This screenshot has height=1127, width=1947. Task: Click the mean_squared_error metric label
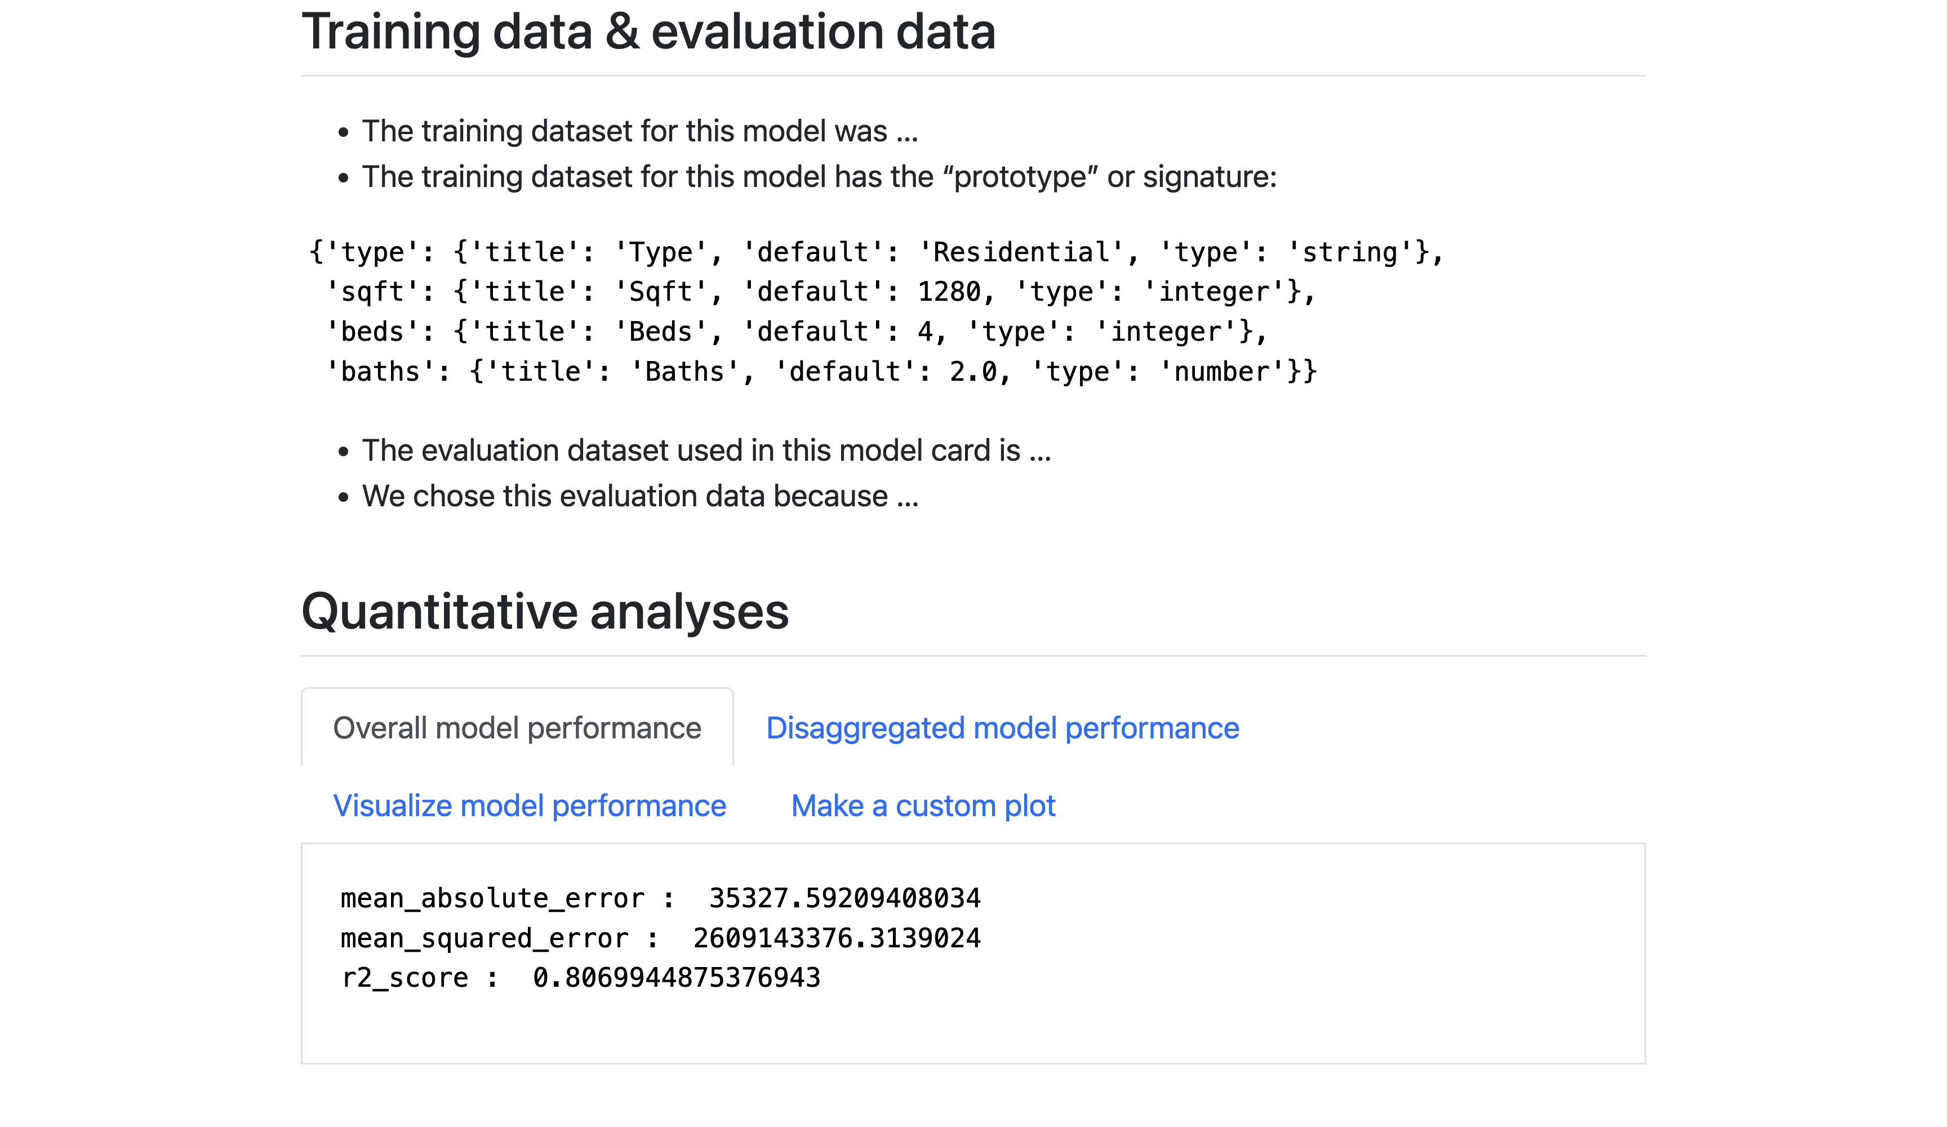click(484, 938)
